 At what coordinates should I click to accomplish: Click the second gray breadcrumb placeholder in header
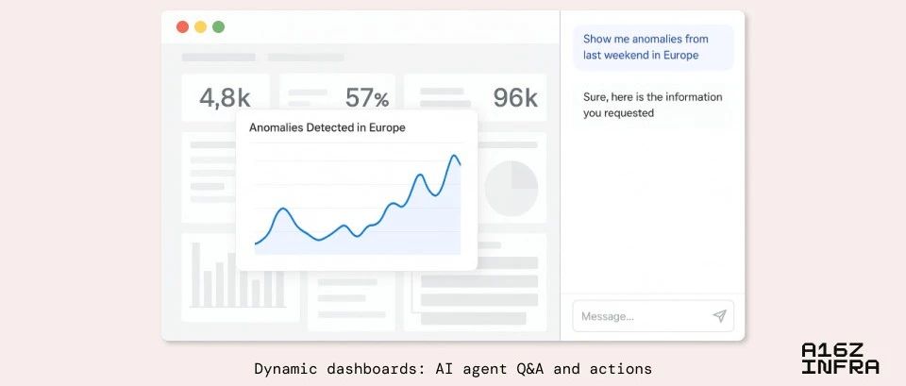point(306,58)
